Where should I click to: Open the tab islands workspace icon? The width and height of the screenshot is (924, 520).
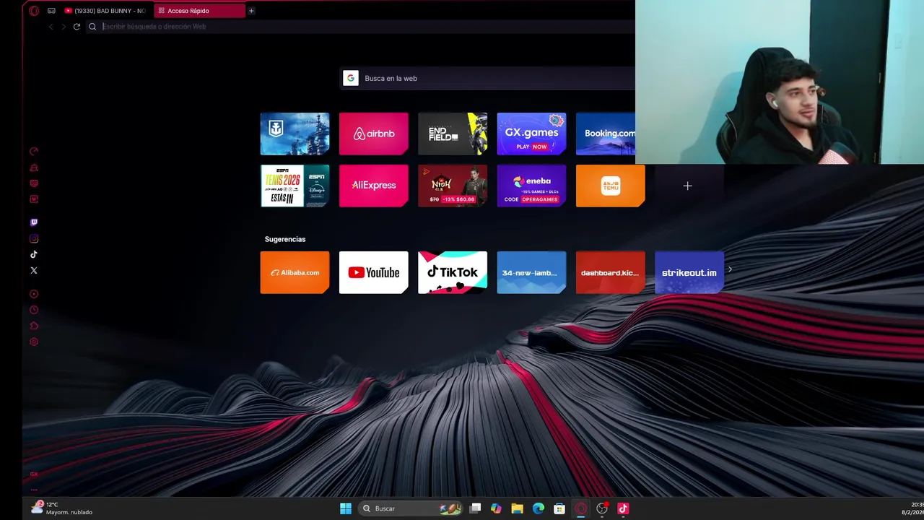[x=51, y=11]
